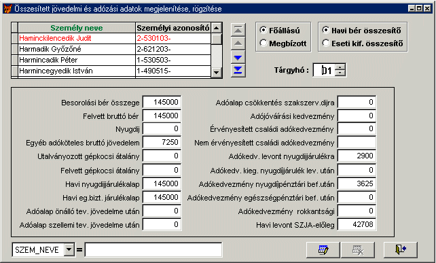This screenshot has width=436, height=263.
Task: Click Havi nyugdíjjárulékalap field
Action: click(x=162, y=183)
